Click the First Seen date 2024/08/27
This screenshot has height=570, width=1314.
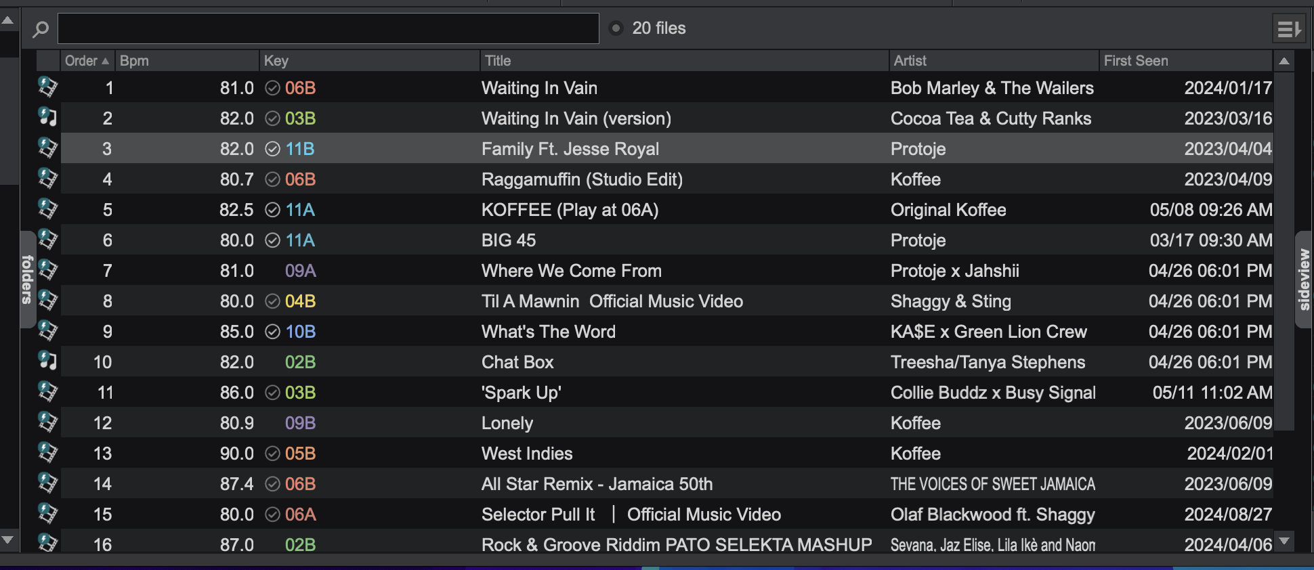1228,514
